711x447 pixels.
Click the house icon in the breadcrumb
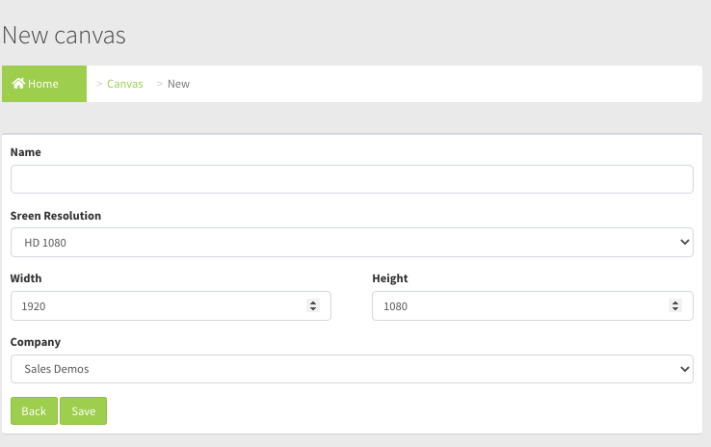(18, 84)
